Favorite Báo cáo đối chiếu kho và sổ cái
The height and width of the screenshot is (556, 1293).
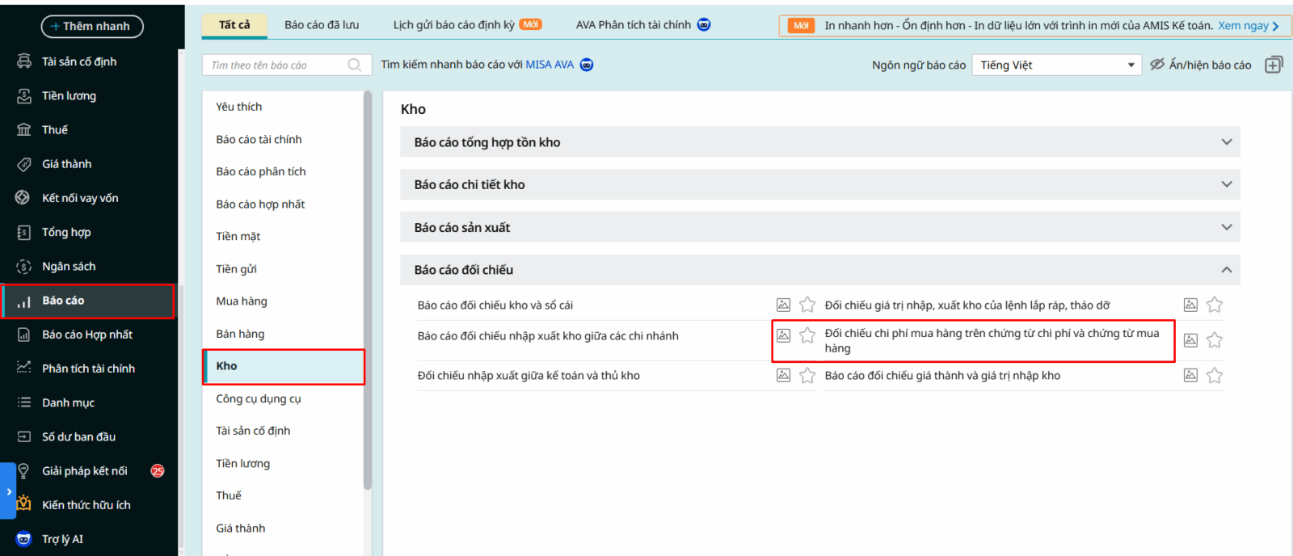click(x=807, y=305)
